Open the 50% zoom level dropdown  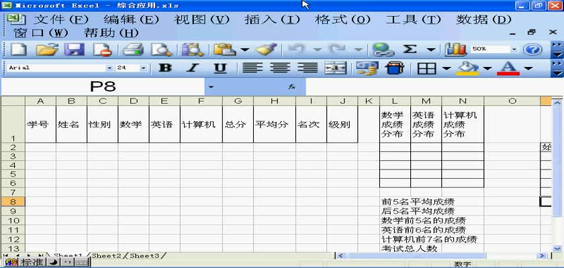pos(515,50)
